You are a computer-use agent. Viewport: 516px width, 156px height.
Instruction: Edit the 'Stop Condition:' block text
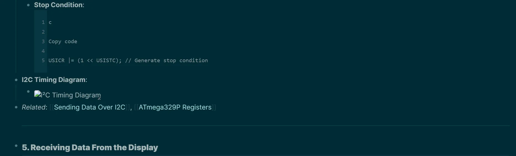[59, 5]
